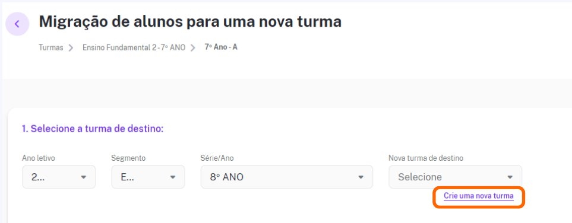Click the Segmento field label
572x223 pixels.
(x=128, y=158)
